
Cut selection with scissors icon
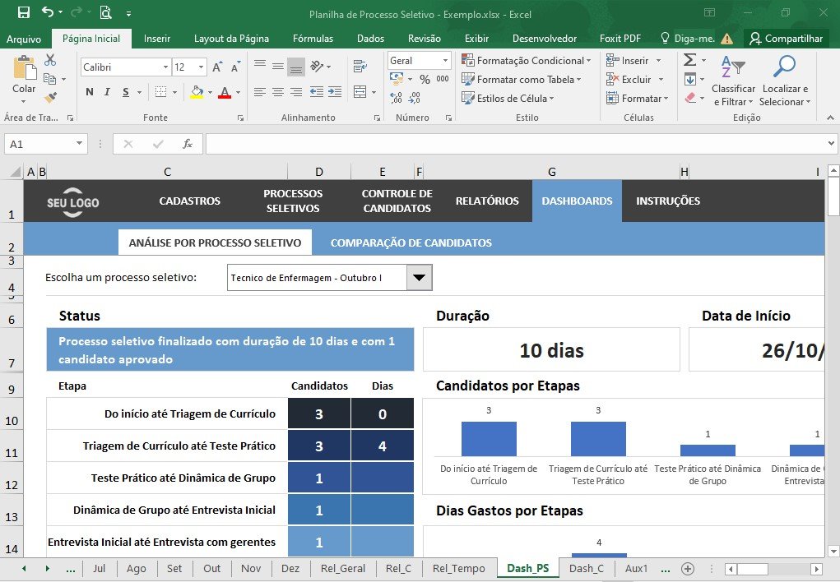(50, 59)
